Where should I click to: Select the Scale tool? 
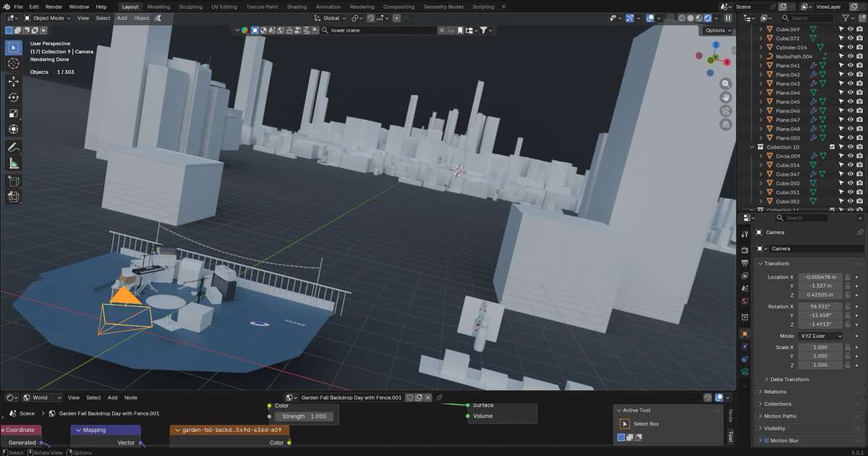click(x=13, y=114)
